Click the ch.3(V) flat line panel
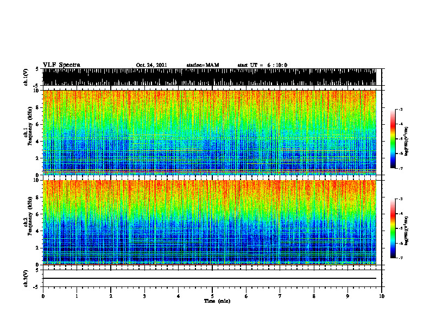430x332 pixels. pyautogui.click(x=212, y=278)
